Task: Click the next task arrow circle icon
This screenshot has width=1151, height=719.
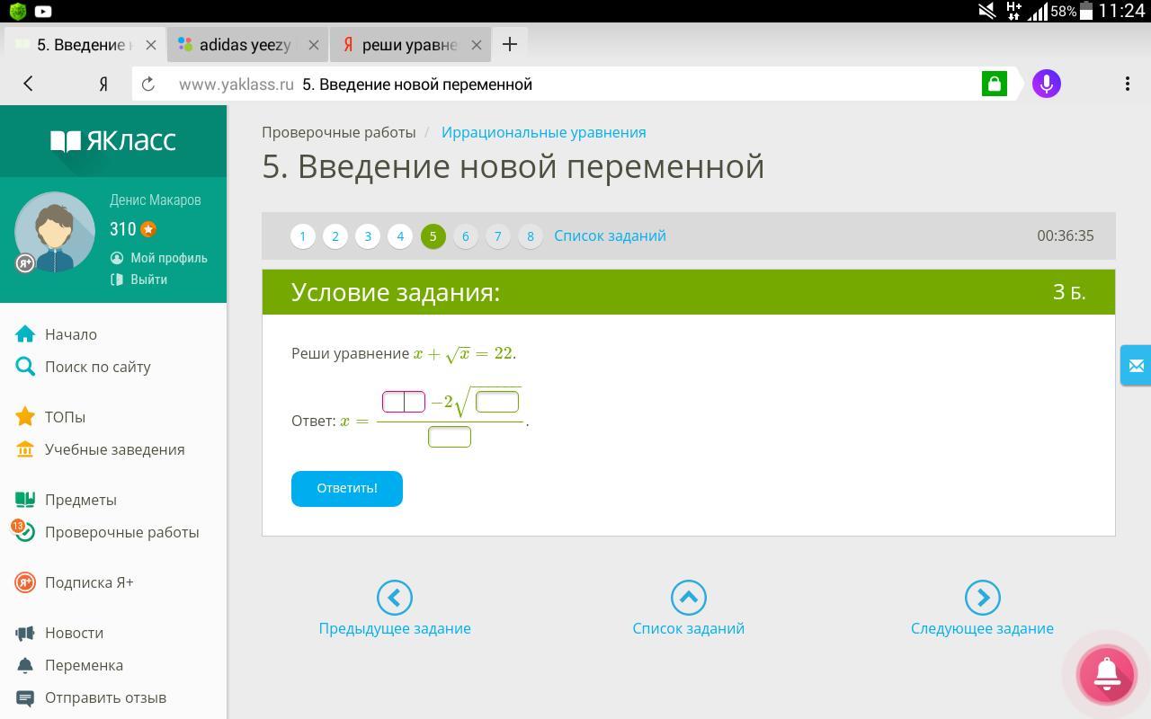Action: point(982,598)
